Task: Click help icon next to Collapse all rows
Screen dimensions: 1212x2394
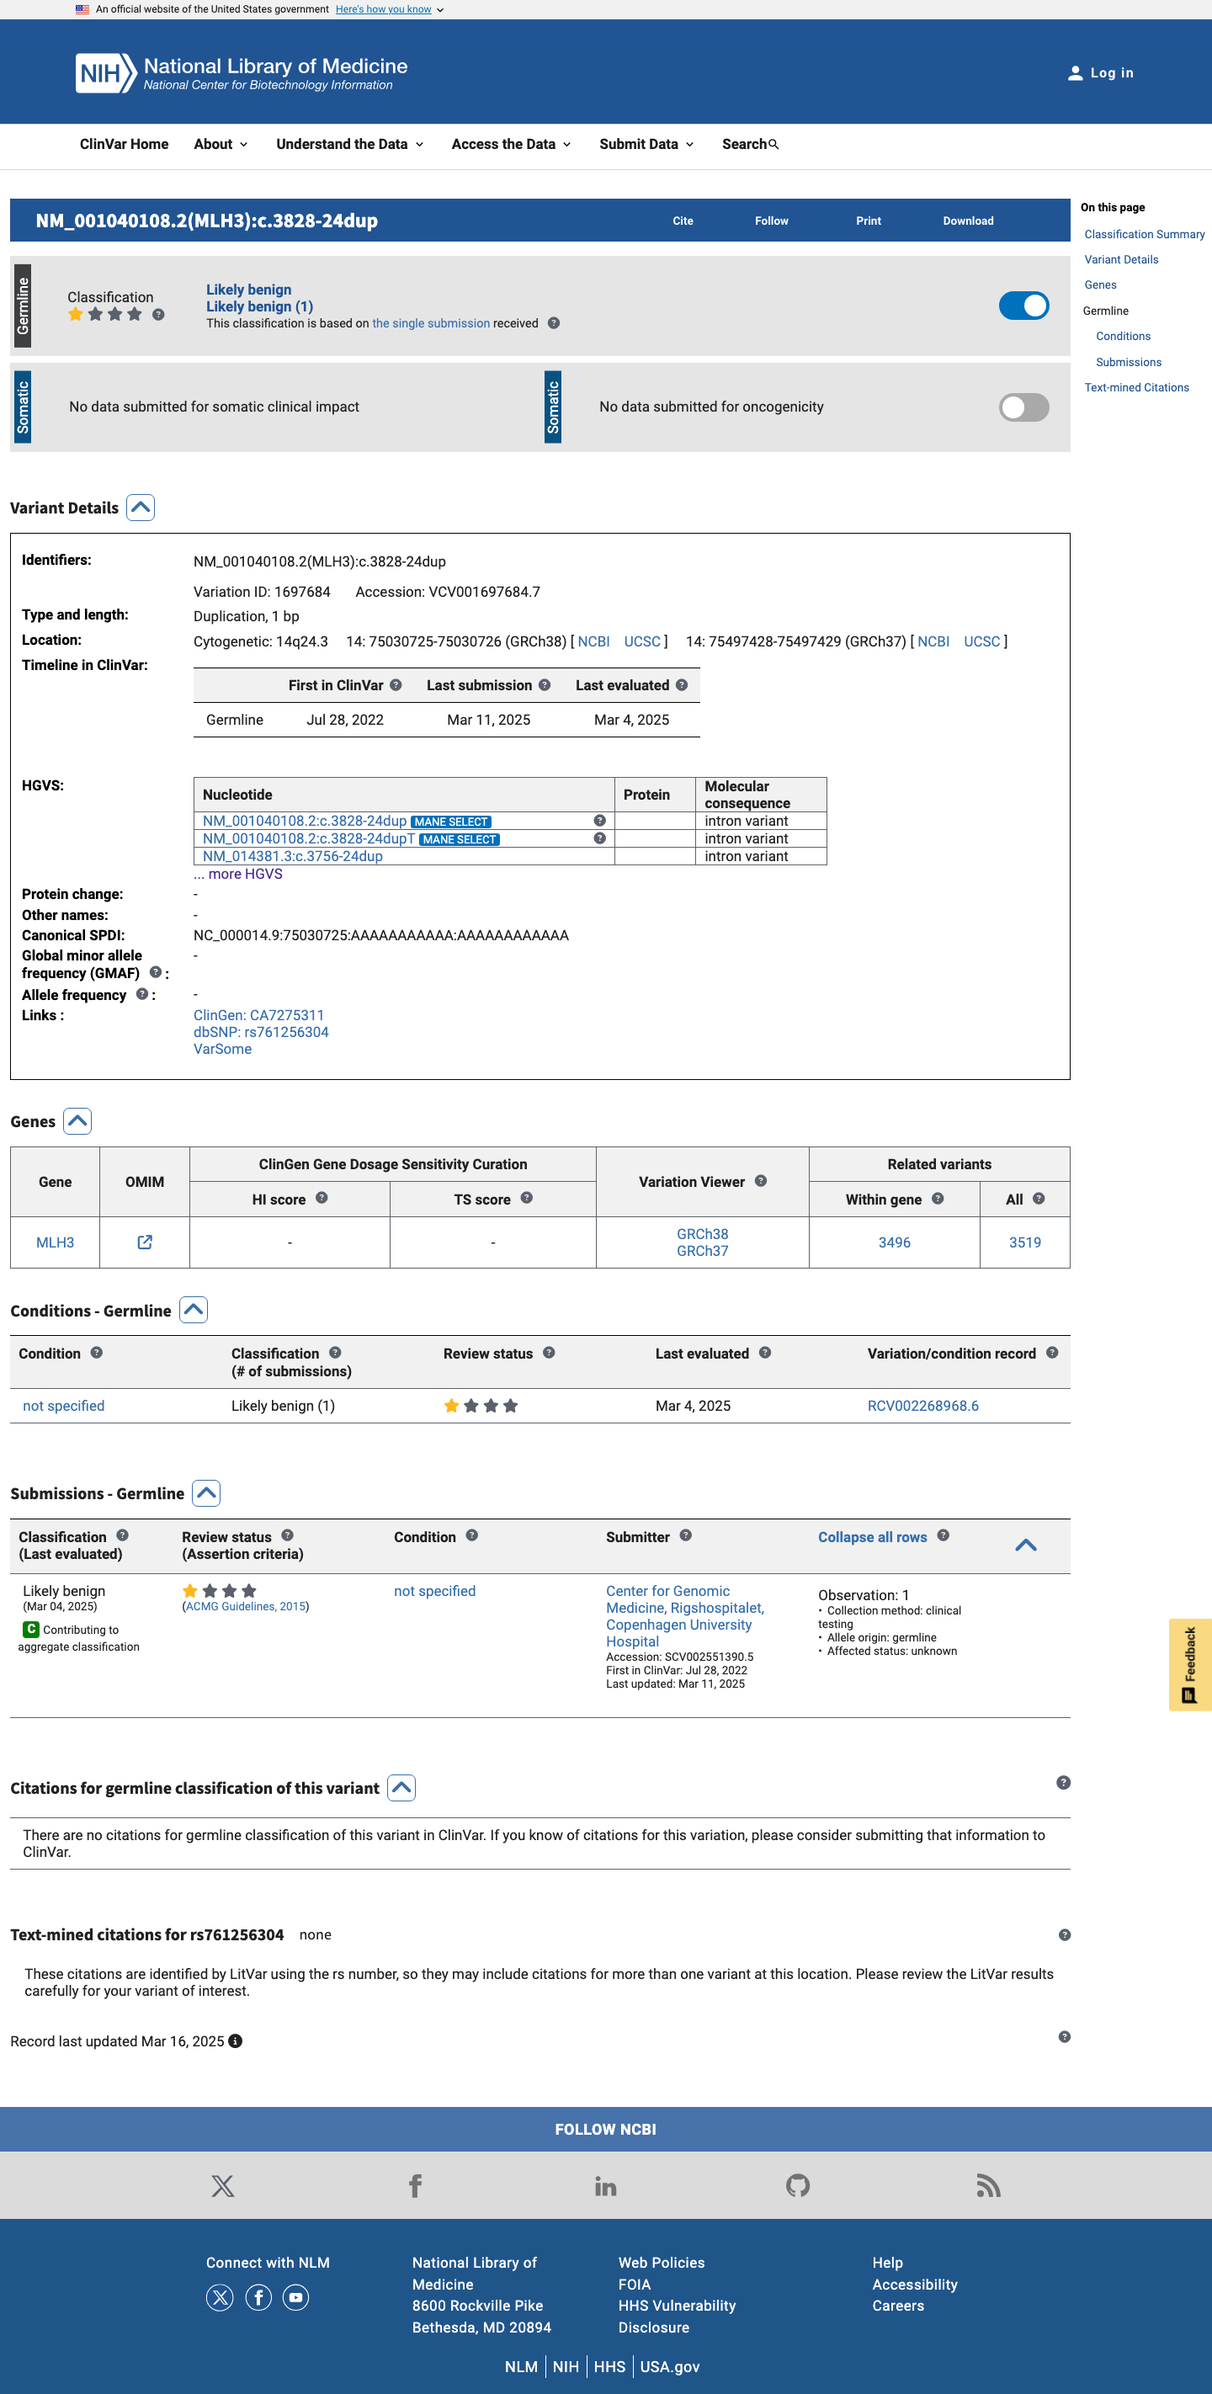Action: pyautogui.click(x=944, y=1536)
